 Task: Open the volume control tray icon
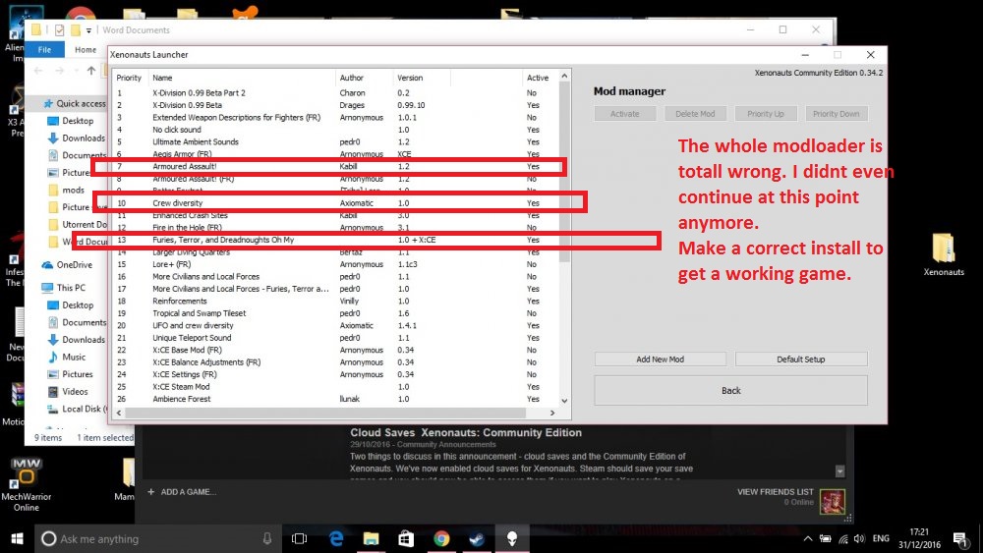(859, 538)
